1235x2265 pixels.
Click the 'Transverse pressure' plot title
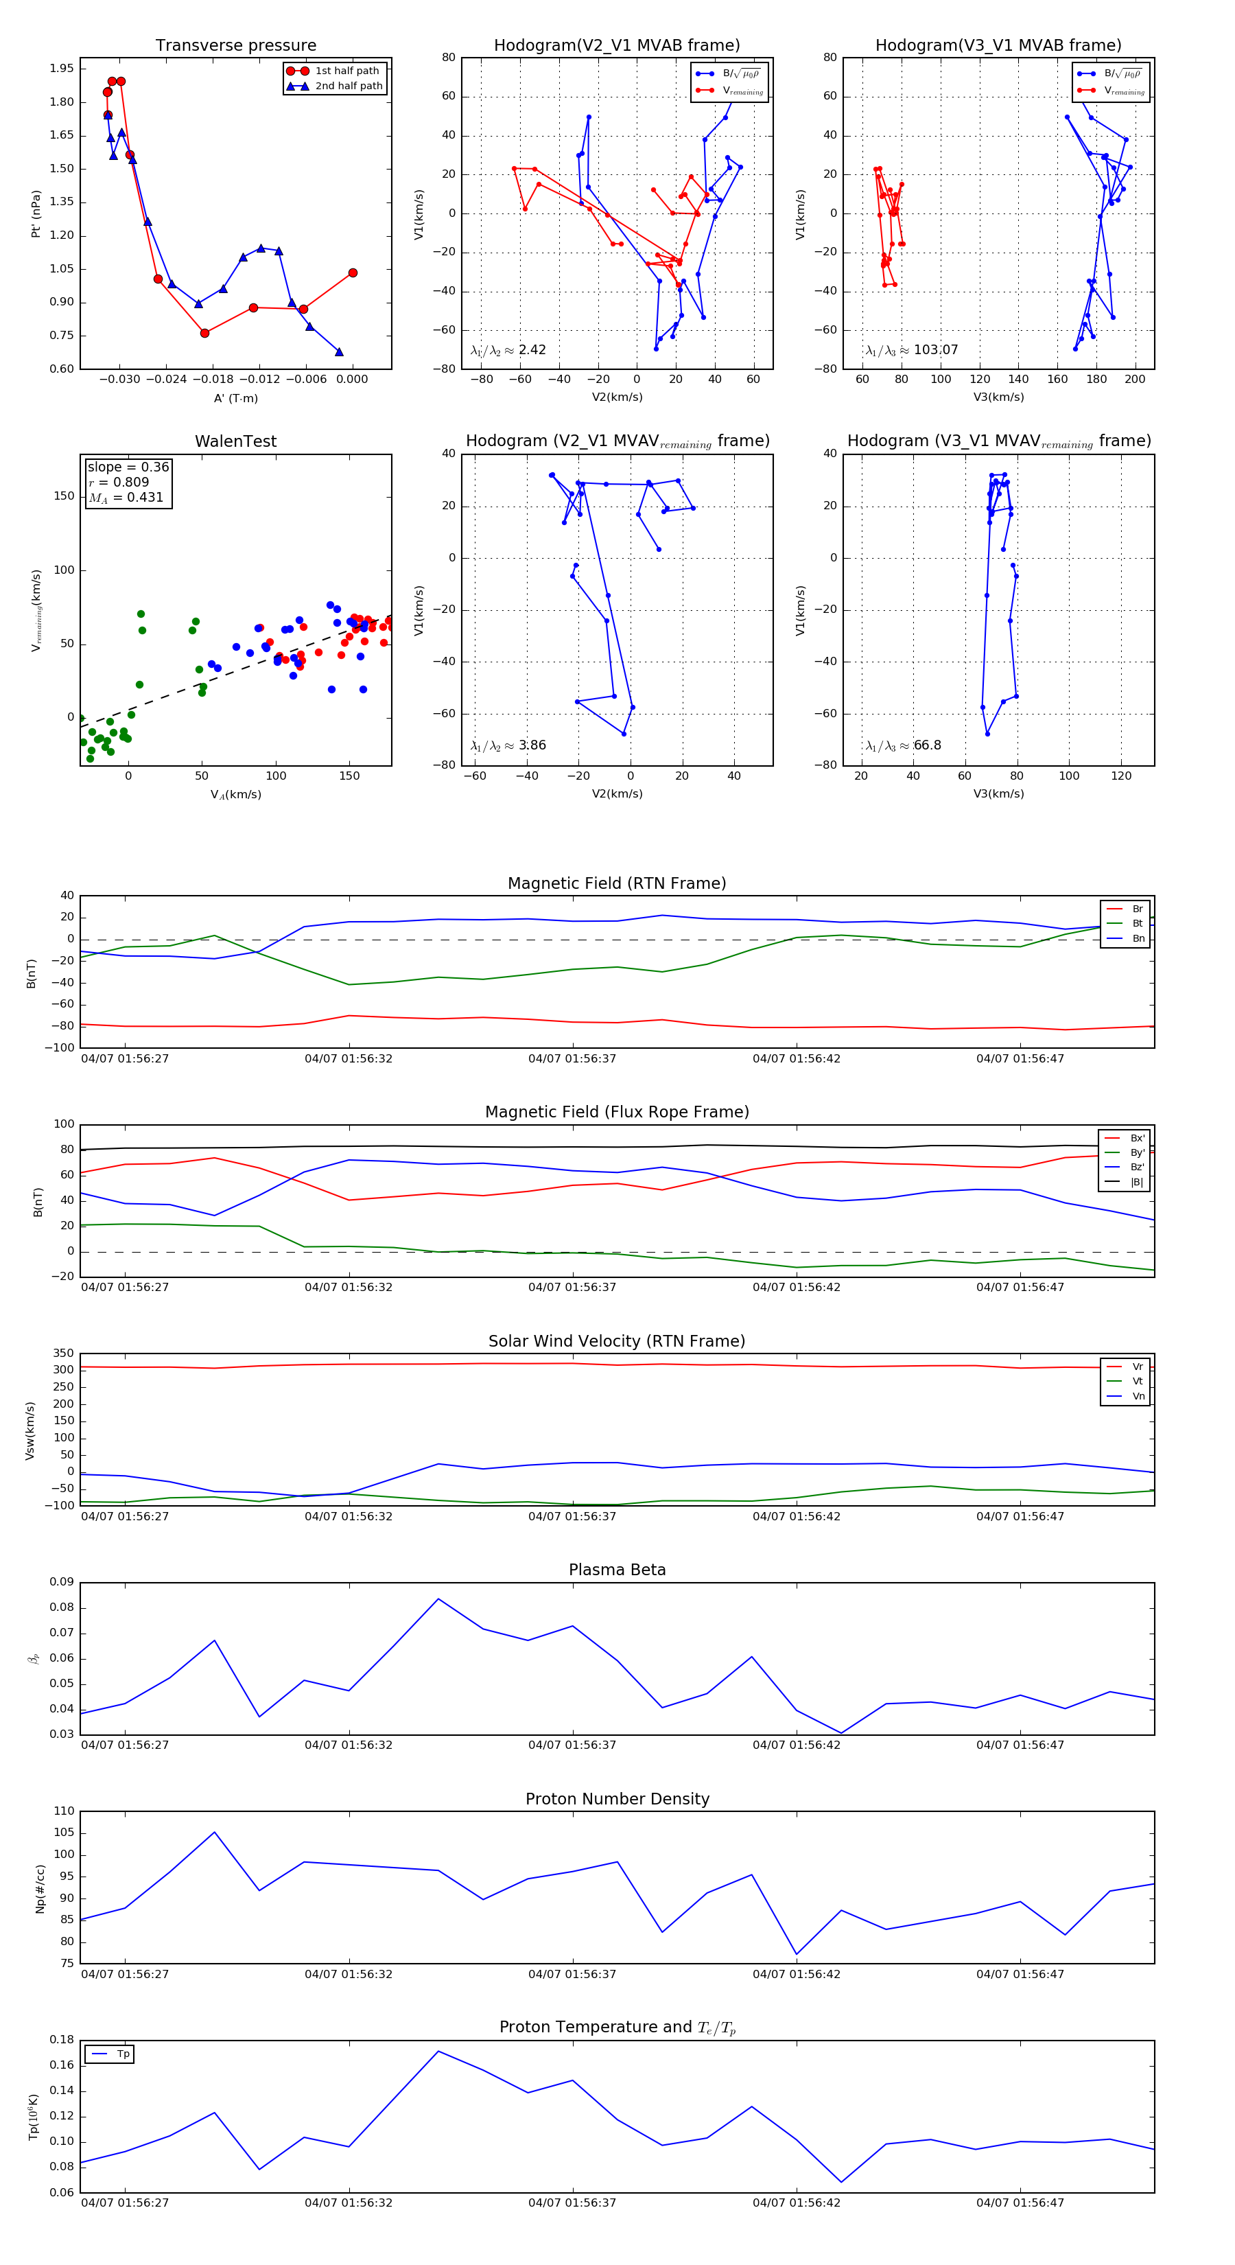coord(235,46)
